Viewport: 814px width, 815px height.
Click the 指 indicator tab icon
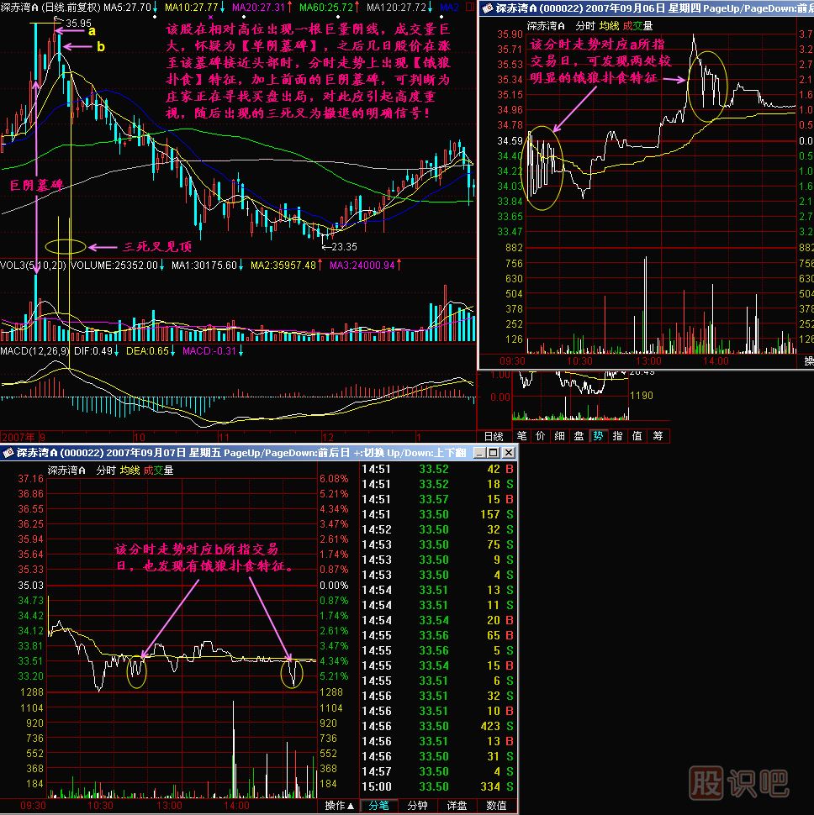(x=617, y=436)
